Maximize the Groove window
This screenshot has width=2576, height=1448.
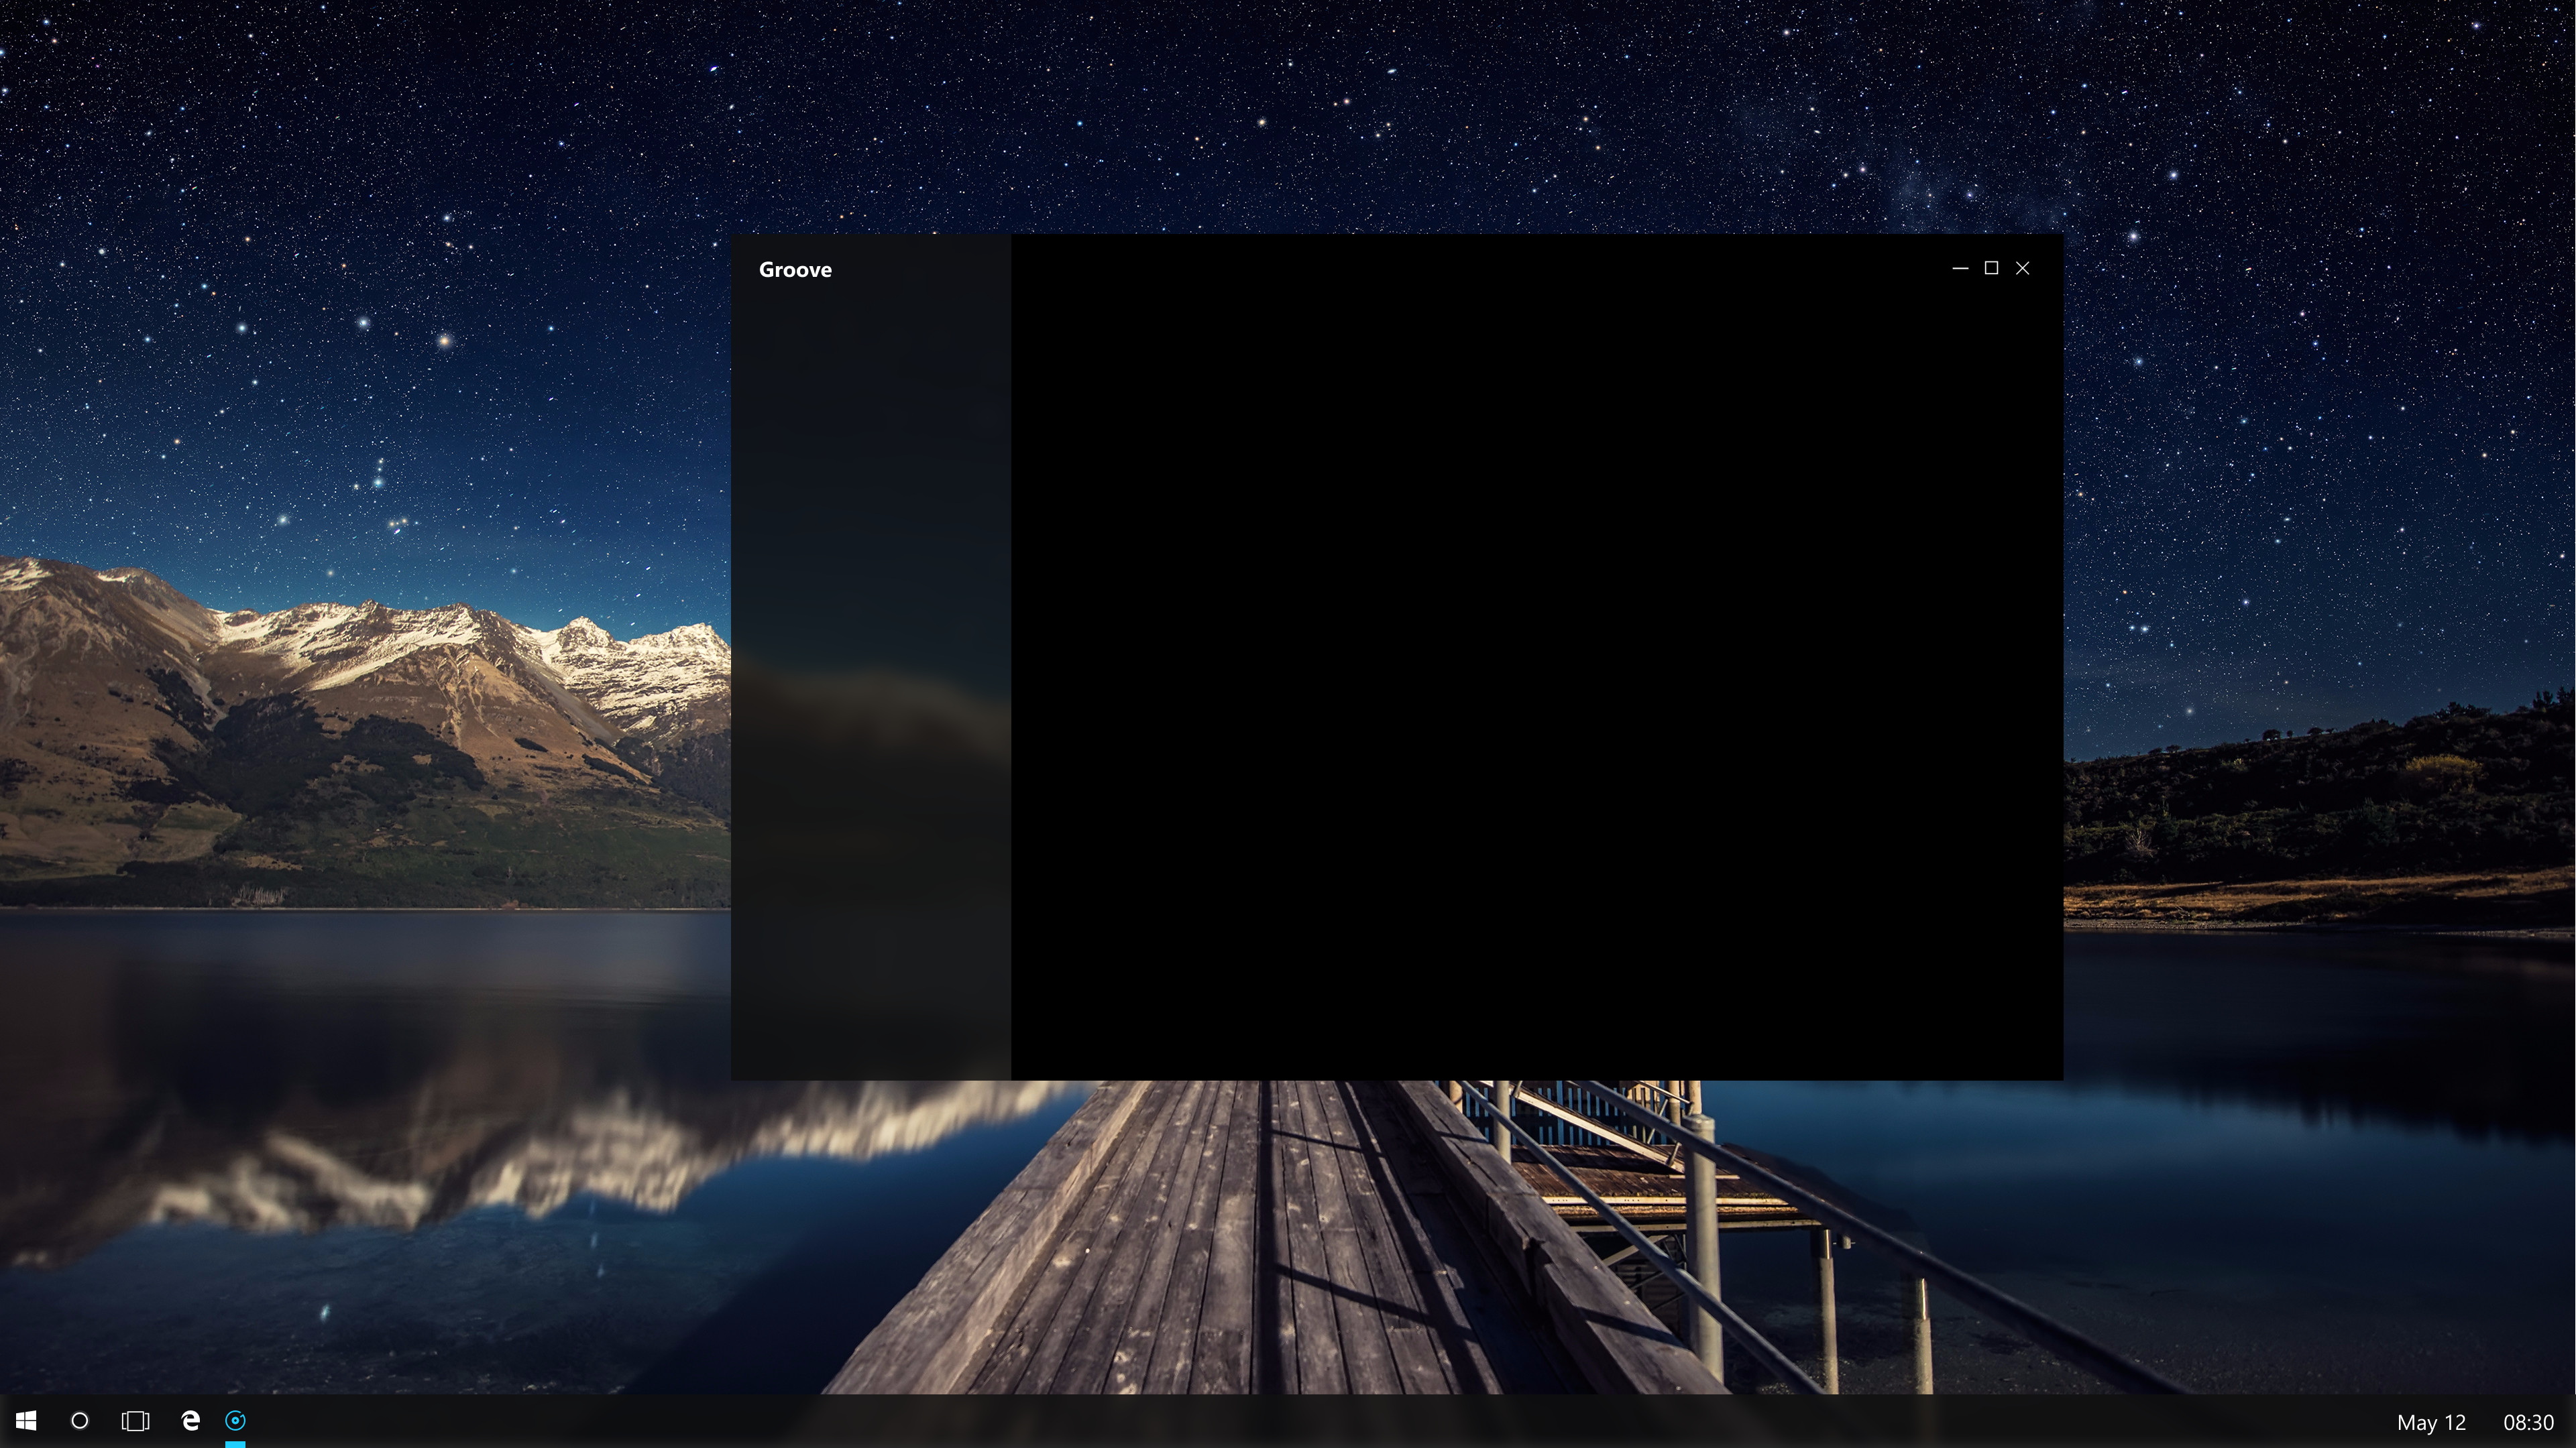pyautogui.click(x=1991, y=268)
